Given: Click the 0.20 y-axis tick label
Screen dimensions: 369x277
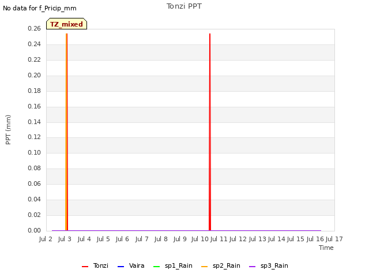Looking at the screenshot, I should (34, 75).
